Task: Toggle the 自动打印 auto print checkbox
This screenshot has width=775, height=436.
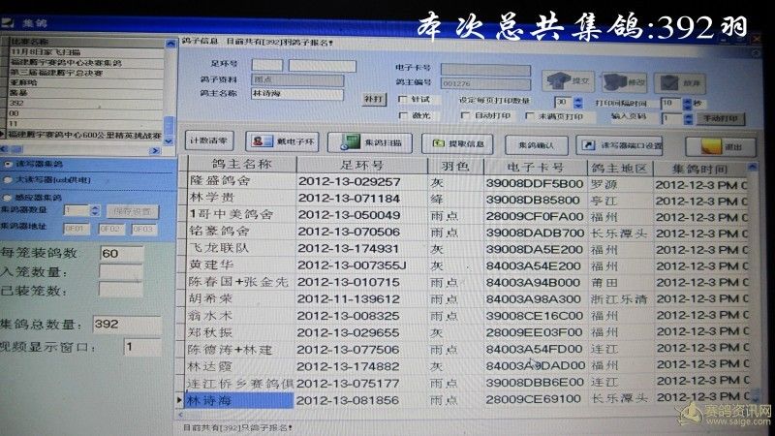Action: pos(466,116)
